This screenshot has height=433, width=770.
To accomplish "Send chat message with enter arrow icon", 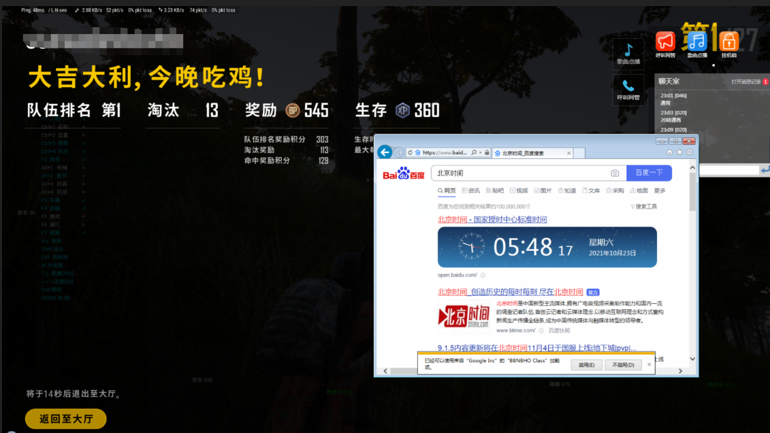I will tap(765, 170).
